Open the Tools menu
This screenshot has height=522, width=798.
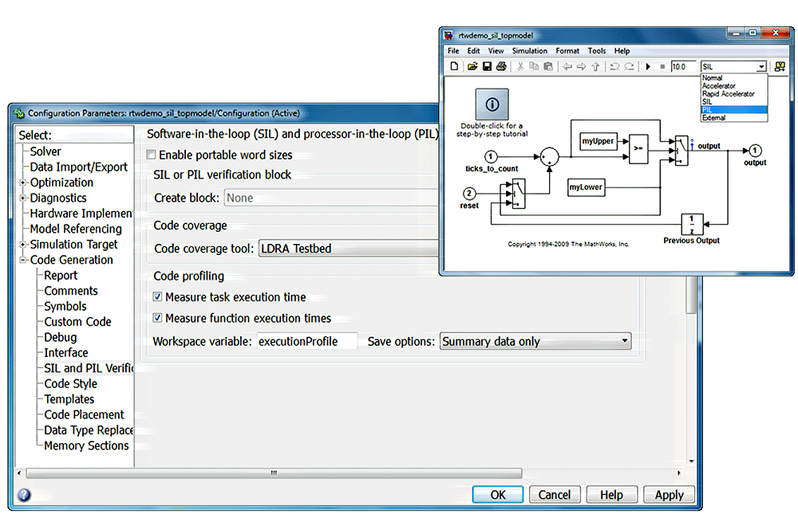pos(596,51)
